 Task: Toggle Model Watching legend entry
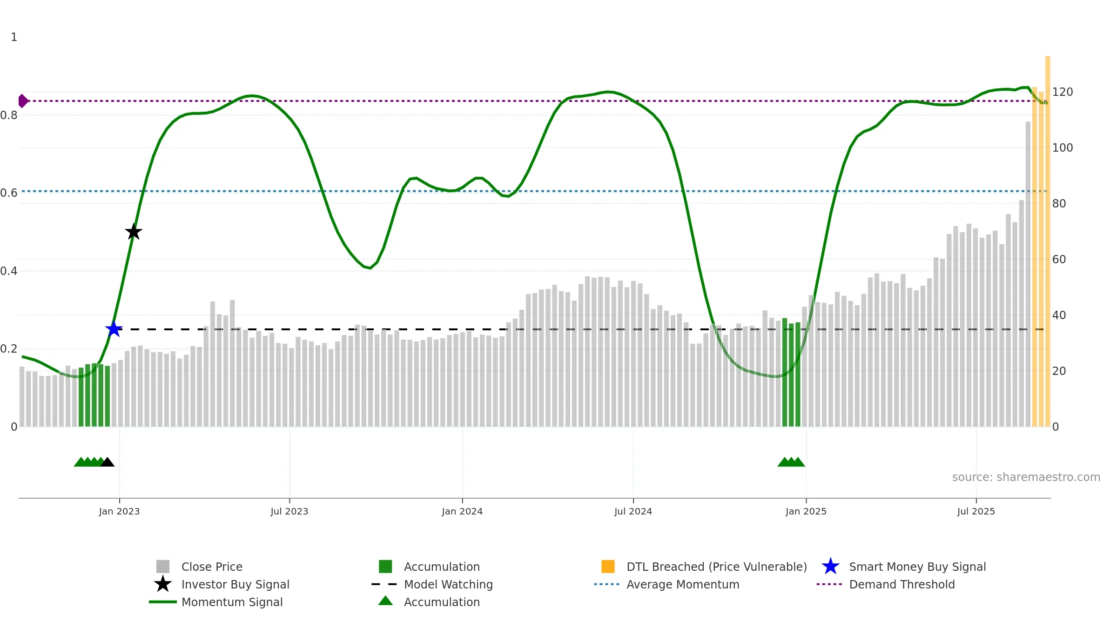click(448, 584)
